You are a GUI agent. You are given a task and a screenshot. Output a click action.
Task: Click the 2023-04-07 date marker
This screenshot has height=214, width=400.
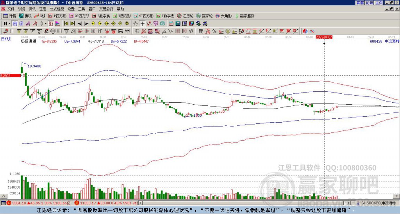(324, 37)
